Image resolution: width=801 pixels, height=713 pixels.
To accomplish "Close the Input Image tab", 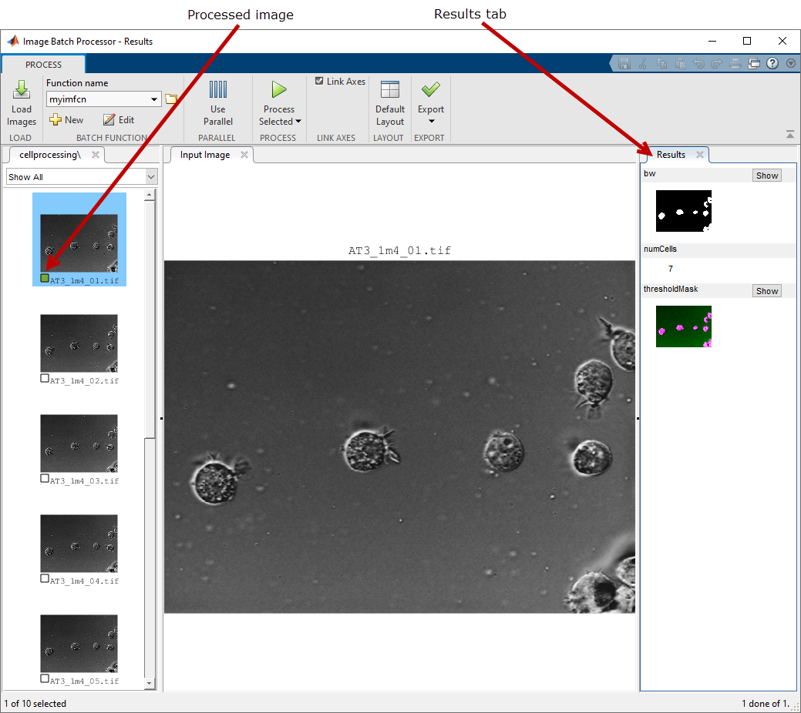I will point(244,155).
